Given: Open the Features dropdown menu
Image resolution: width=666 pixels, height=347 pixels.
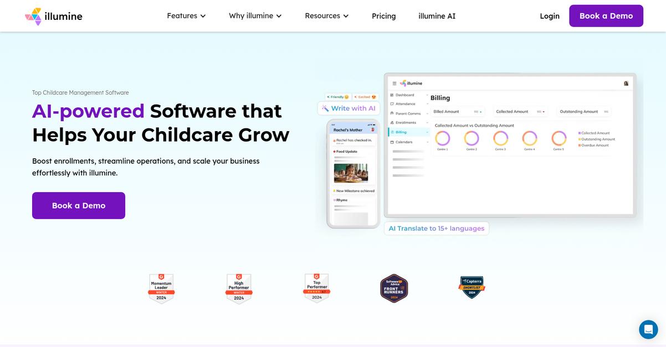Looking at the screenshot, I should 186,16.
